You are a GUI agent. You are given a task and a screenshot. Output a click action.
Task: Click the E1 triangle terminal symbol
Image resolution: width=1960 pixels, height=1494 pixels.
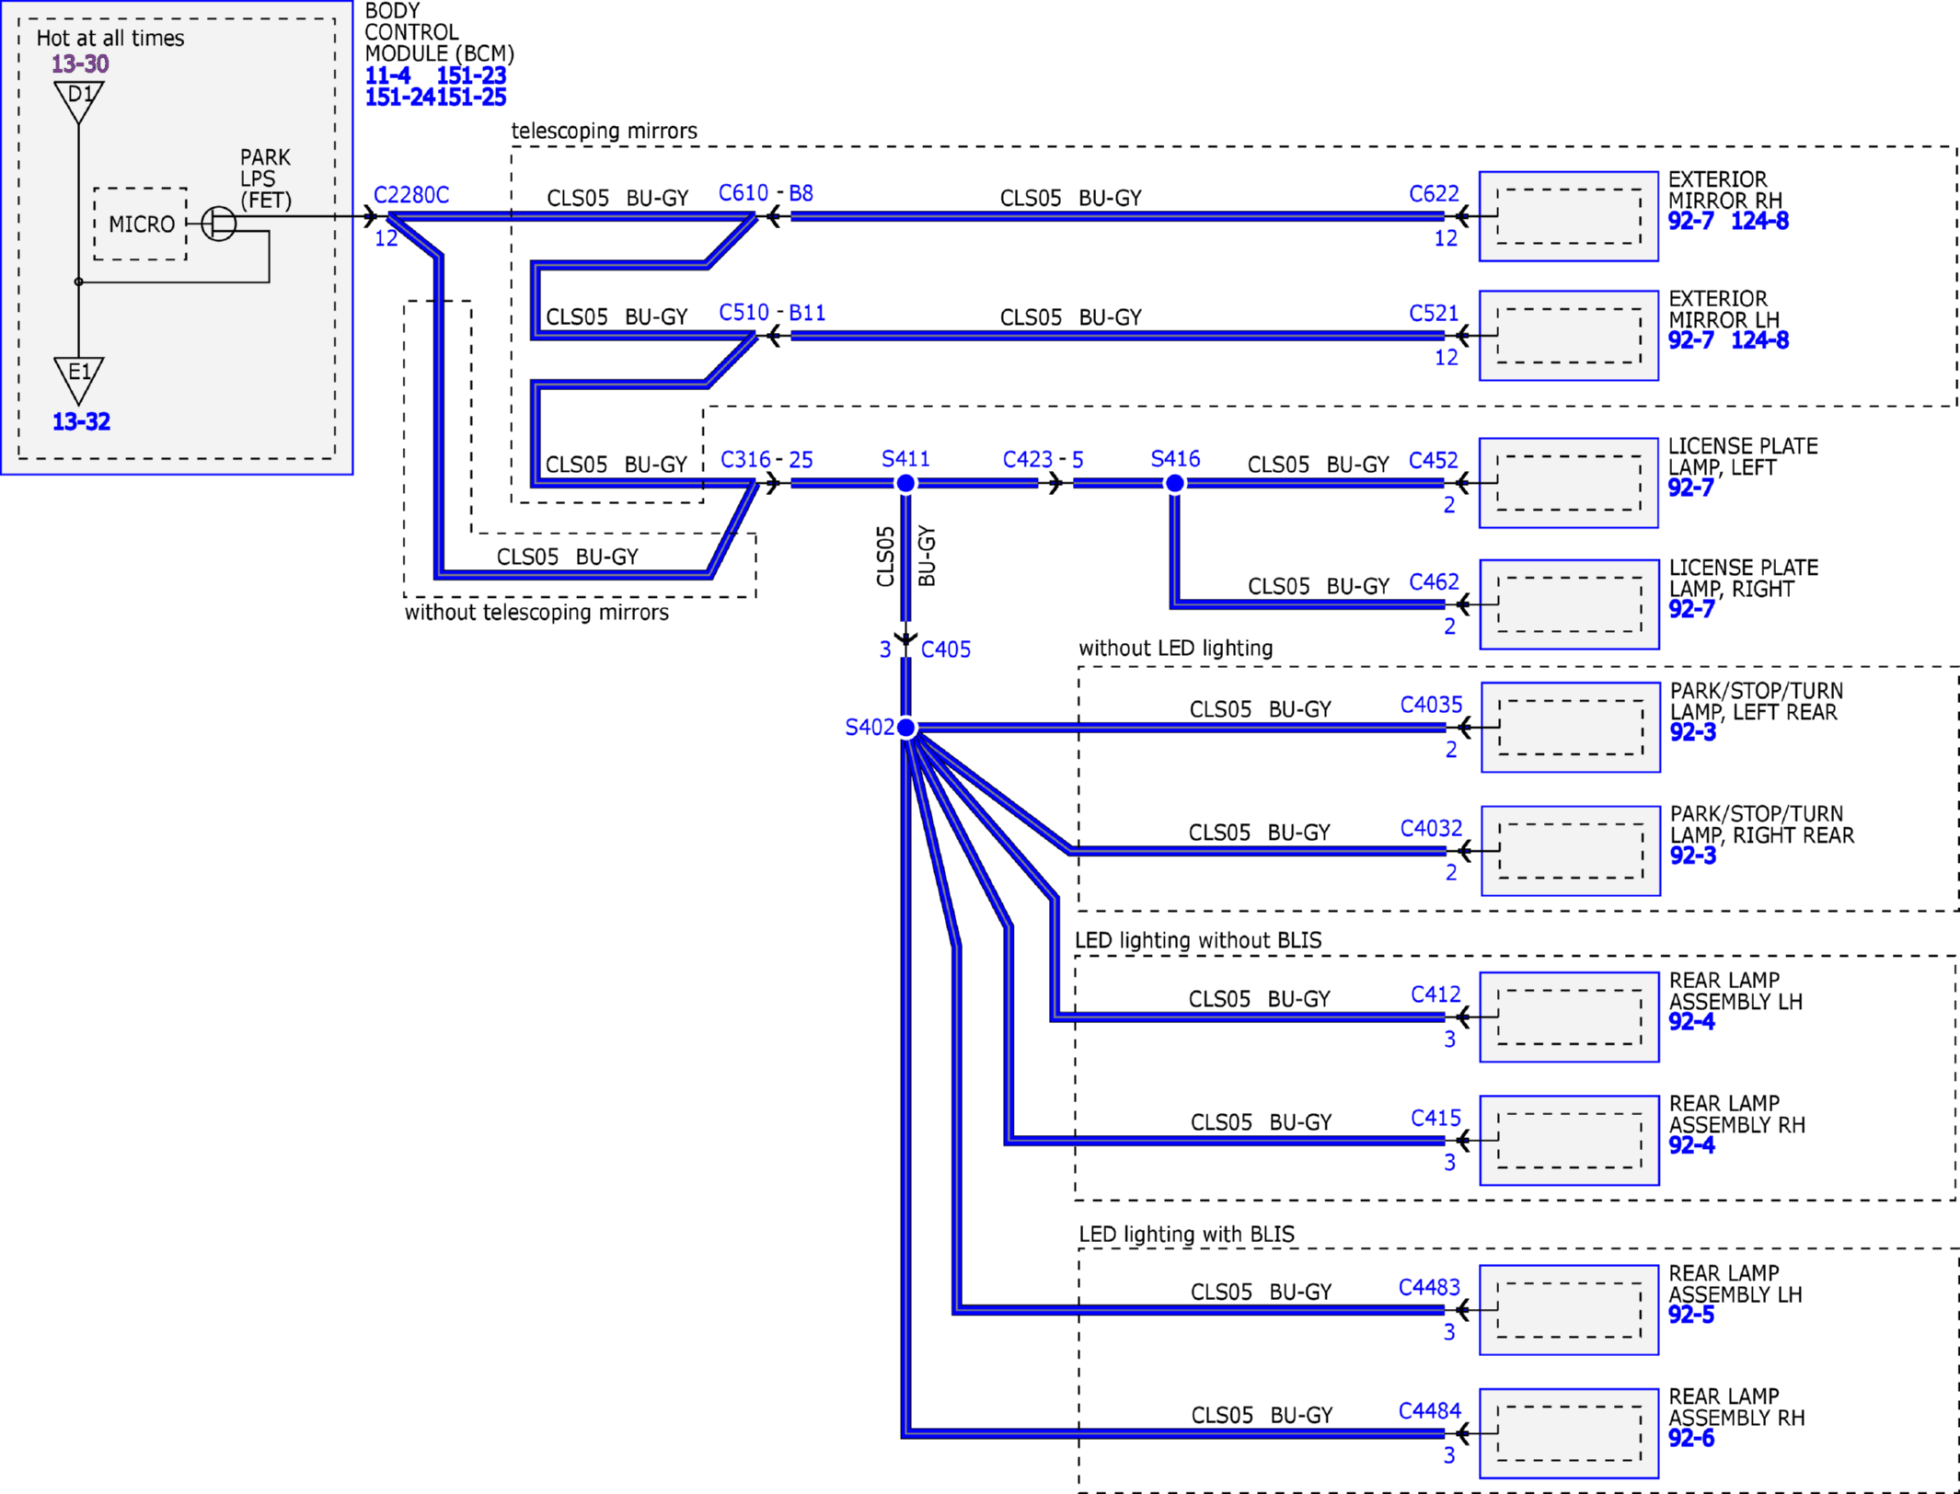(79, 380)
